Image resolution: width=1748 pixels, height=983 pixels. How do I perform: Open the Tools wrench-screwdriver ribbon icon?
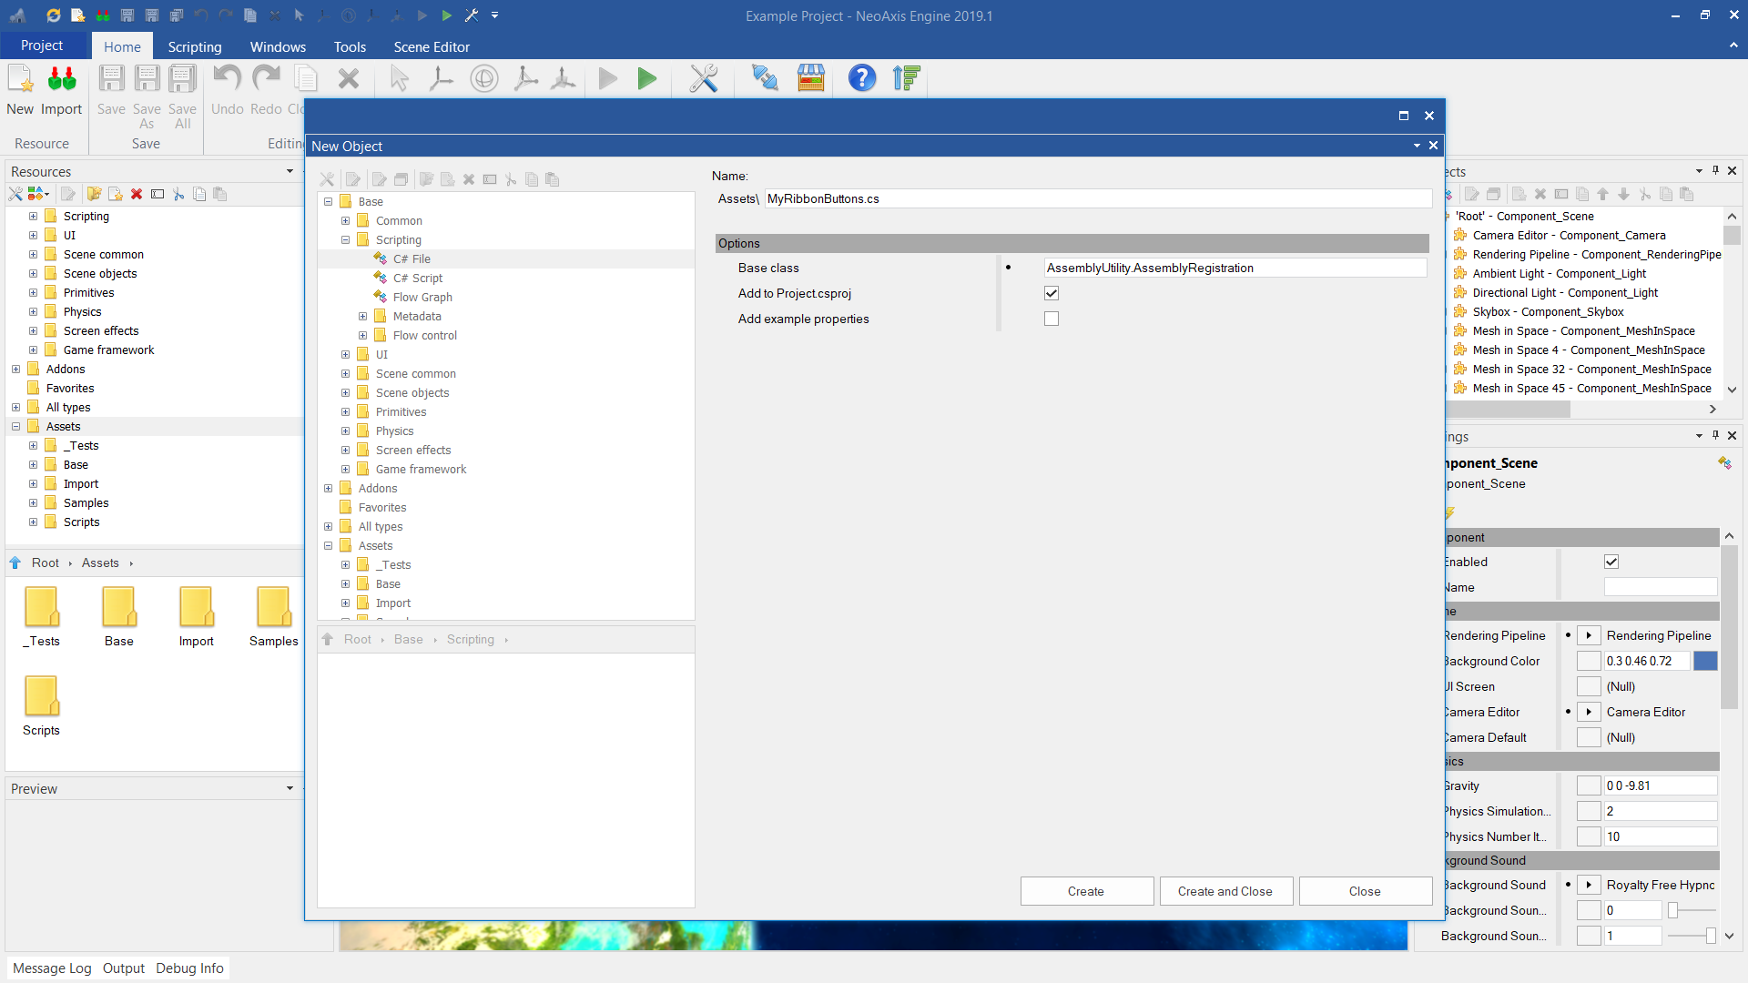pyautogui.click(x=703, y=79)
